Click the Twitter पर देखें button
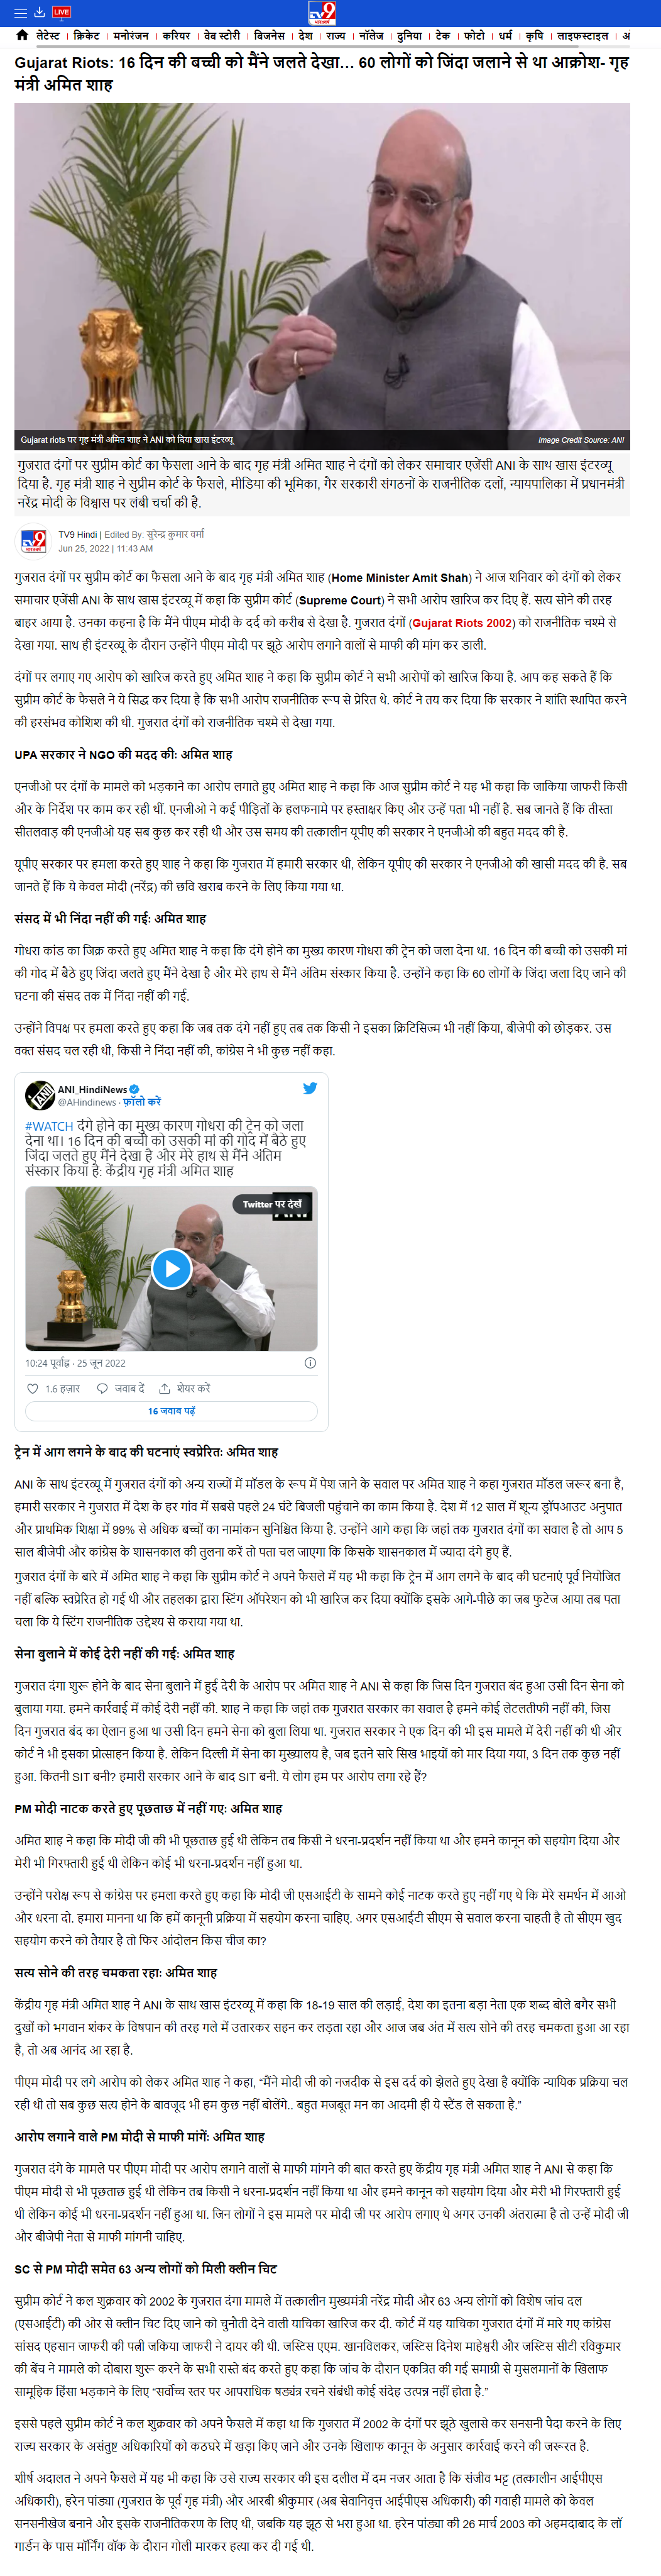661x2576 pixels. click(271, 1204)
